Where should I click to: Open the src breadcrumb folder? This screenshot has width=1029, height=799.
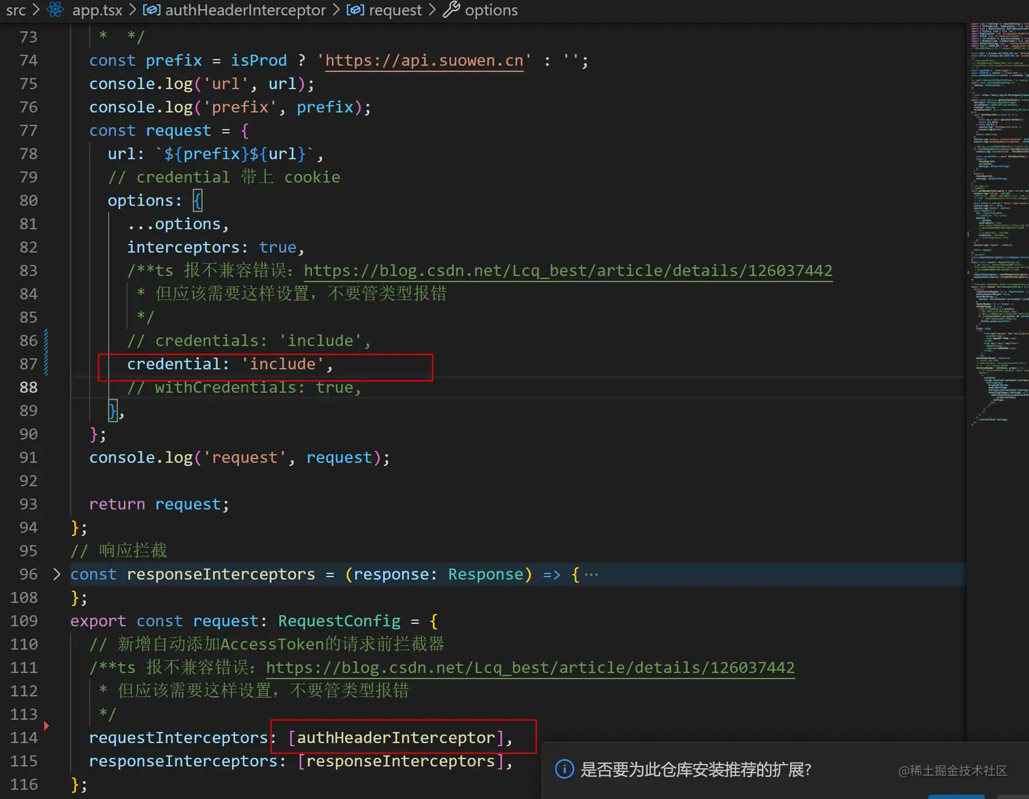(16, 10)
